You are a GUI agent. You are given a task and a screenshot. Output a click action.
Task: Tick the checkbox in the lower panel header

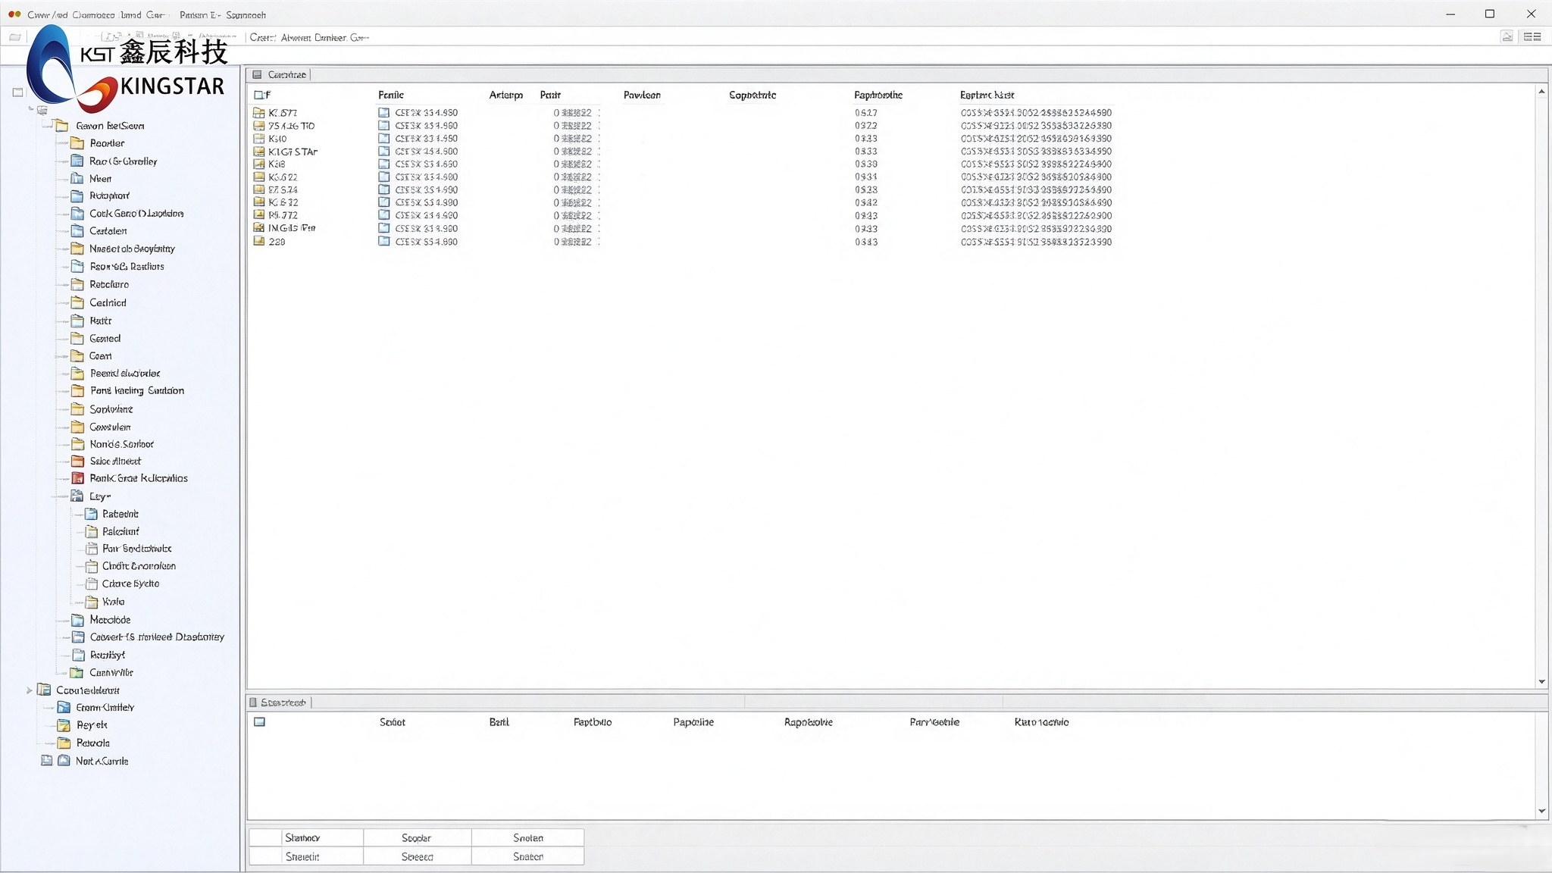coord(259,722)
